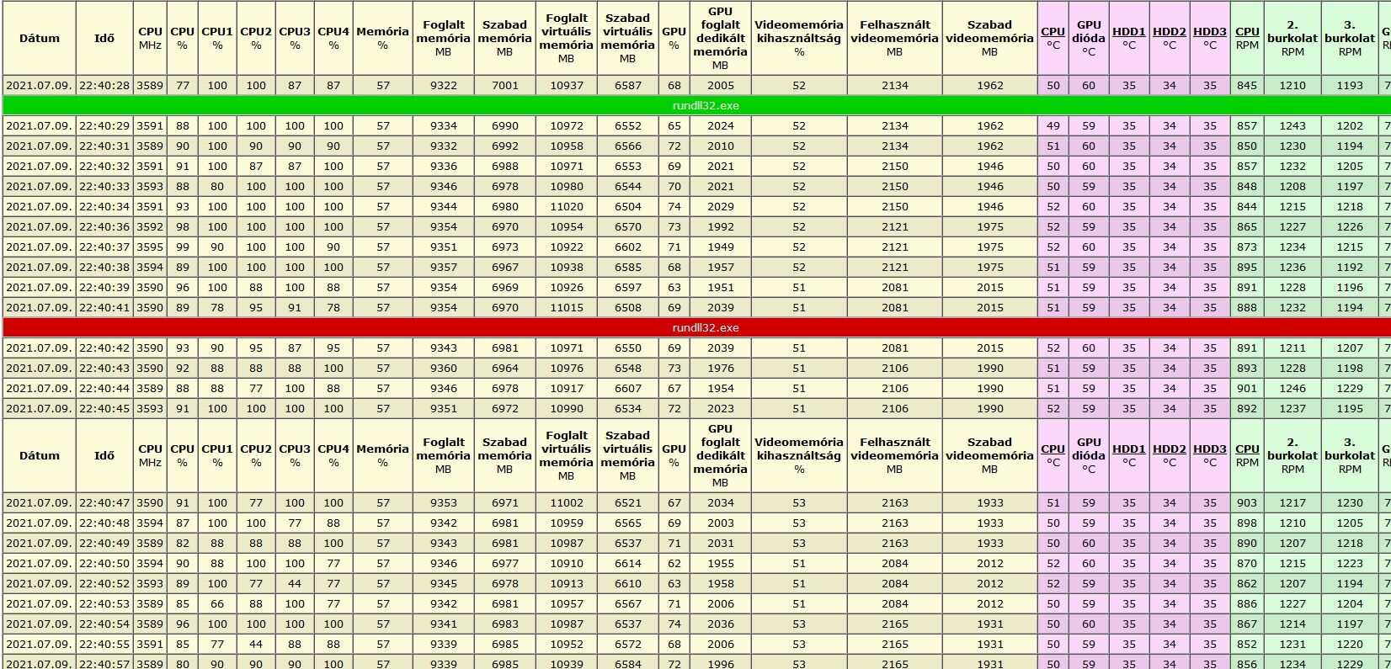
Task: Open the HDD1 link in the lower header row
Action: [x=1128, y=449]
